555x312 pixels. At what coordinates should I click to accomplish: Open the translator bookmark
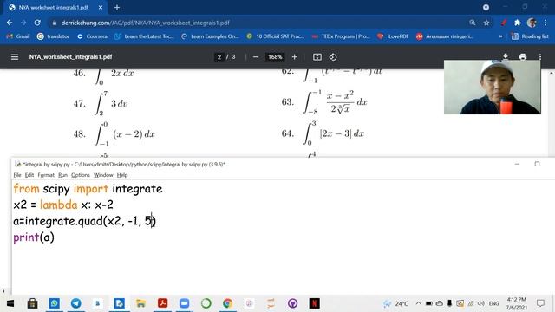coord(54,36)
